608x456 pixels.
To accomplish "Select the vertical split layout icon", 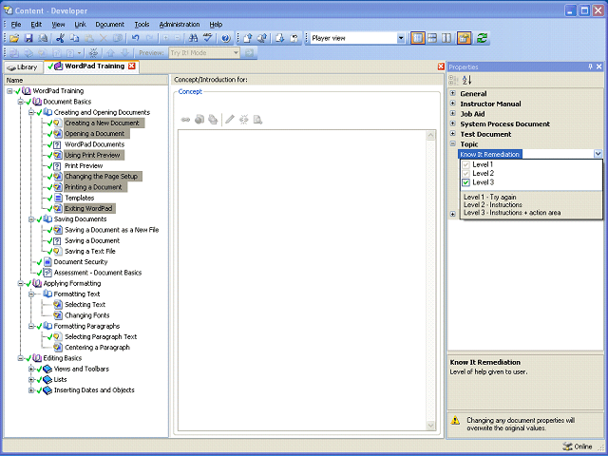I will (446, 38).
